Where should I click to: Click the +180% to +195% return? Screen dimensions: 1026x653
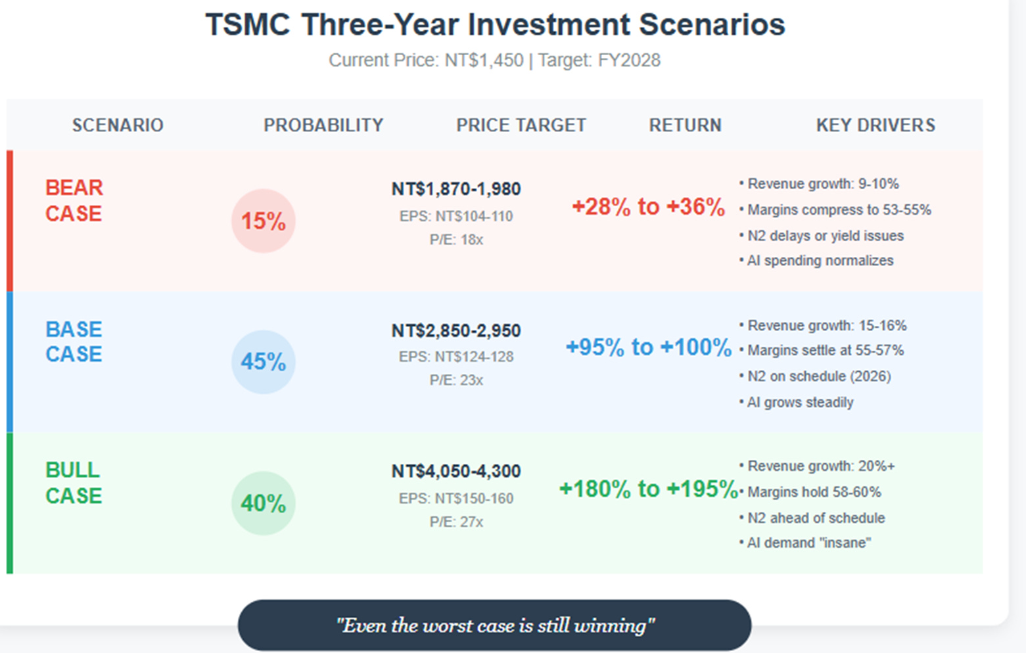click(x=648, y=489)
